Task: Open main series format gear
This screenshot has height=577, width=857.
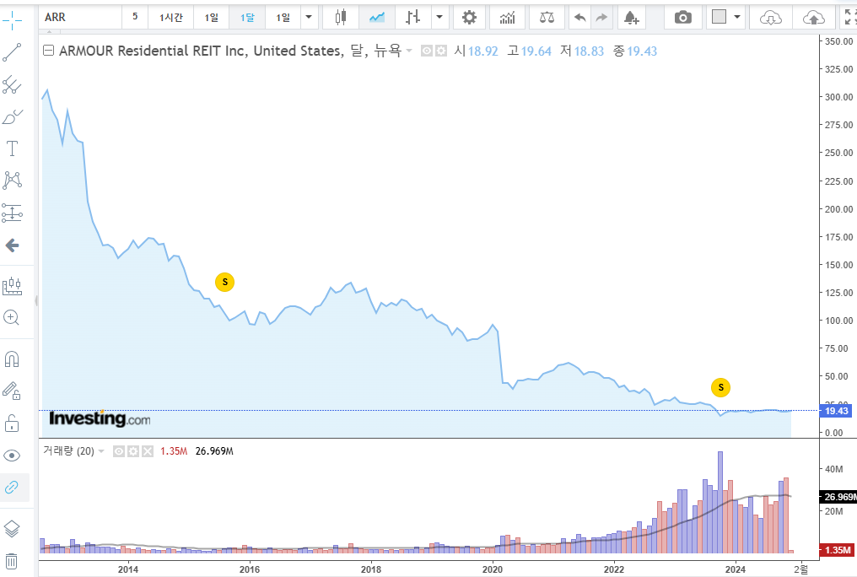Action: pos(440,51)
